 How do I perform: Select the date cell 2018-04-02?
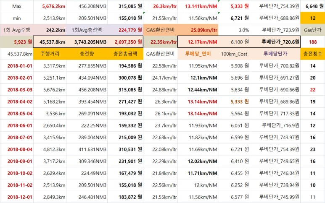(x=16, y=101)
